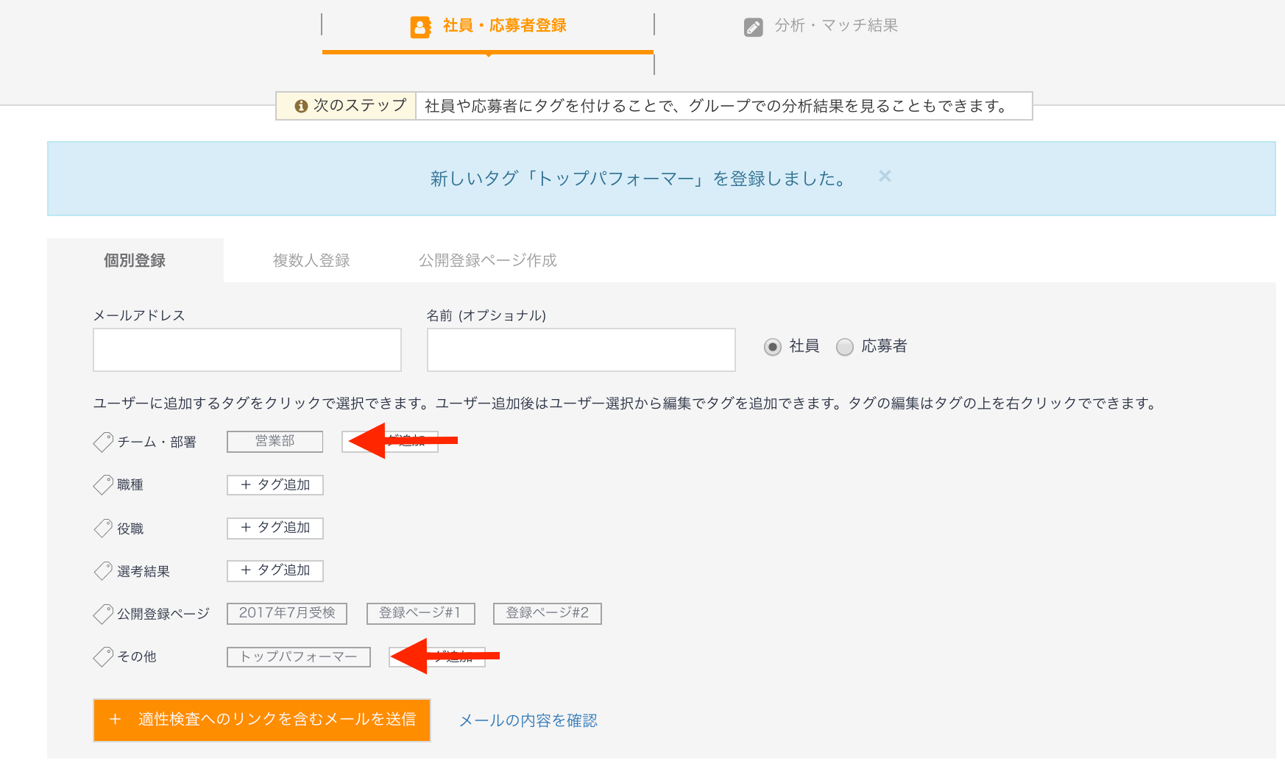Image resolution: width=1285 pixels, height=763 pixels.
Task: Go to the 分析・マッチ結果 step
Action: point(835,26)
